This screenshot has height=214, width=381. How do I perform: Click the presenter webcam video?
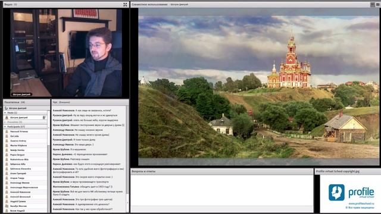coord(66,53)
